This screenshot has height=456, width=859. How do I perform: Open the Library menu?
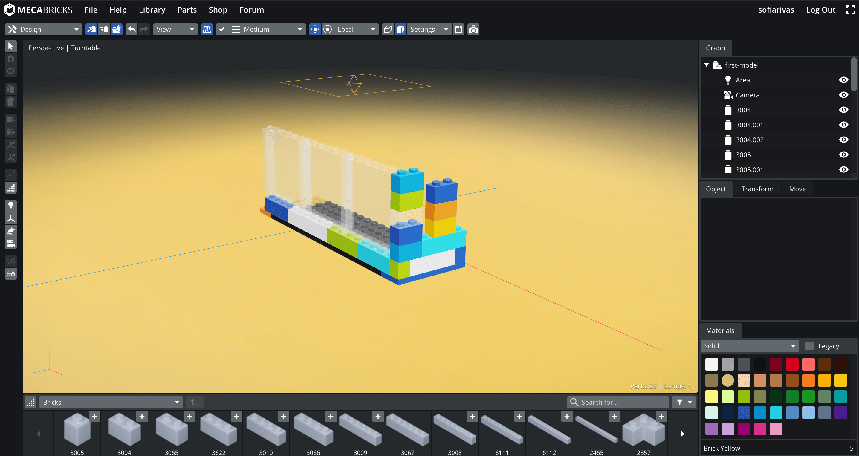point(152,10)
